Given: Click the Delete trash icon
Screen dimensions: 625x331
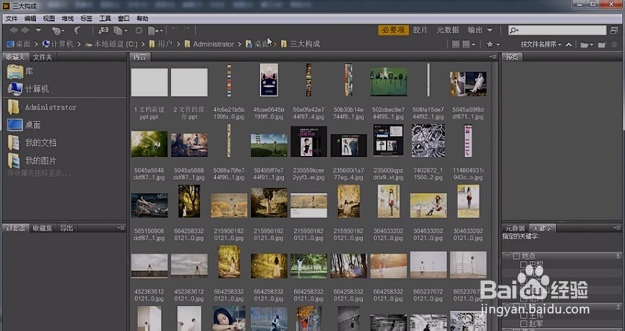Looking at the screenshot, I should pos(614,44).
